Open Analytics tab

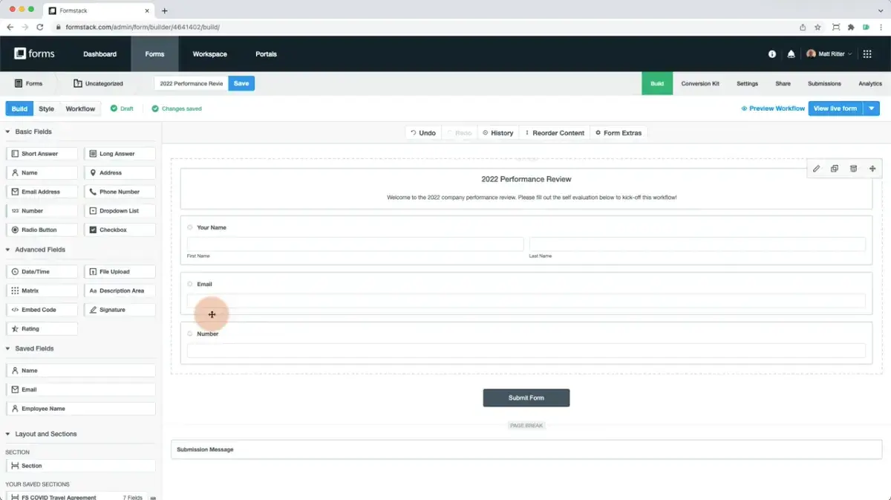click(x=870, y=84)
